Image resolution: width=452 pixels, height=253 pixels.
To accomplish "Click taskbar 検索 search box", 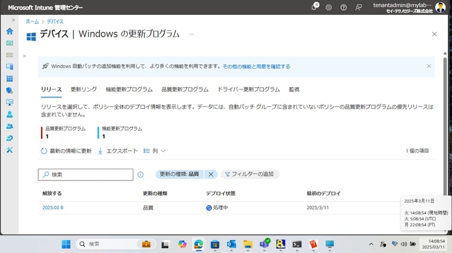I will tap(116, 244).
